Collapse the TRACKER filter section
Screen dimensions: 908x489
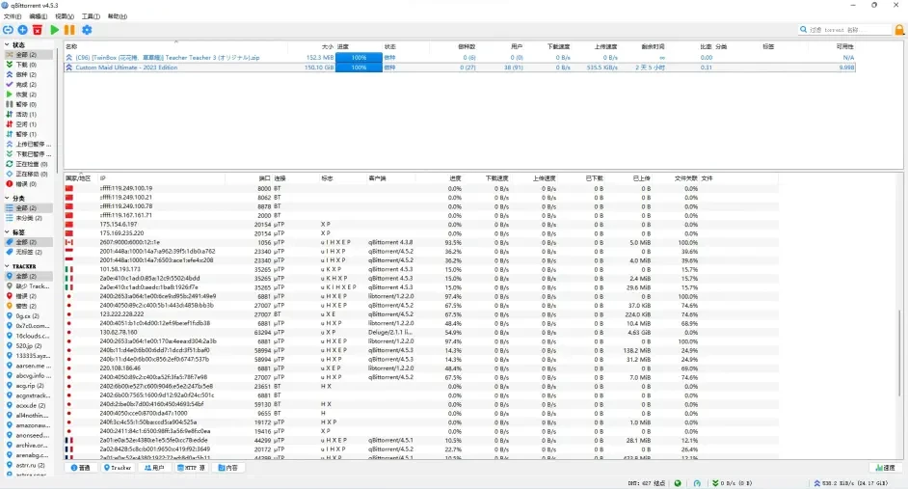7,266
